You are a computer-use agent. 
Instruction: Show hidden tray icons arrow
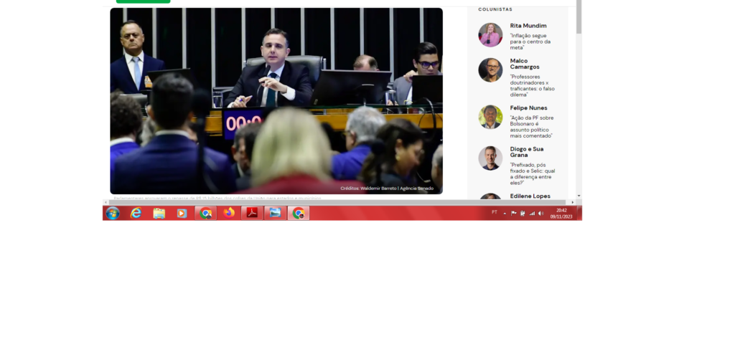(x=505, y=214)
